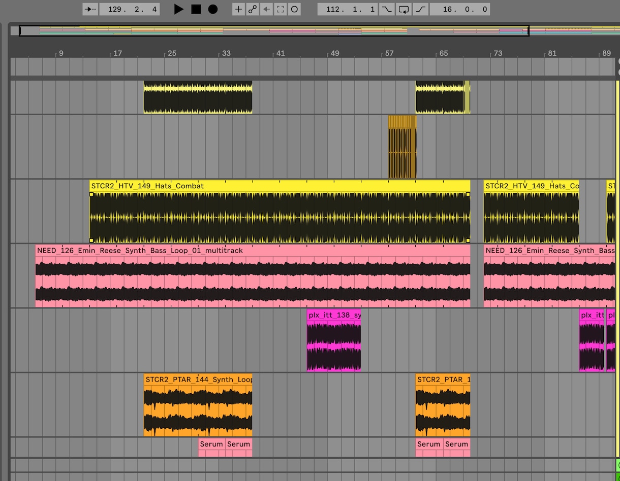
Task: Select the second STCR2_HTV_149_Hats clip after bar 73
Action: (x=532, y=211)
